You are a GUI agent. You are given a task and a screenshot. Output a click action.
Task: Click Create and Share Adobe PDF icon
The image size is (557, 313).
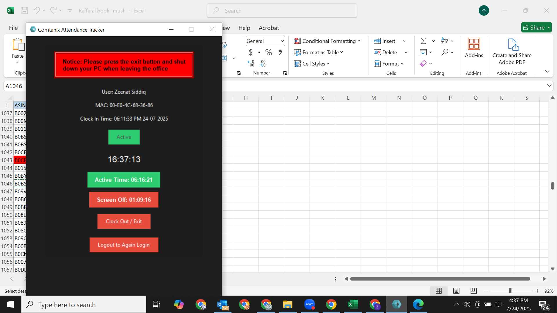[x=513, y=44]
